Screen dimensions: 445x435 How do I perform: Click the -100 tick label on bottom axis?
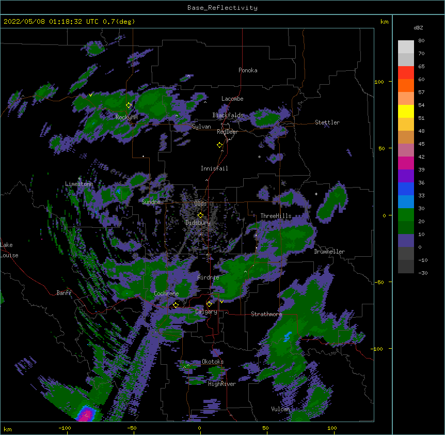coord(65,428)
